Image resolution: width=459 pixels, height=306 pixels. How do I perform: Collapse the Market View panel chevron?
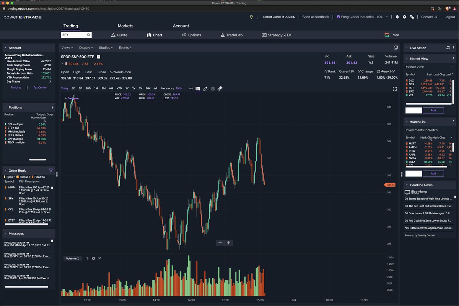tap(407, 59)
